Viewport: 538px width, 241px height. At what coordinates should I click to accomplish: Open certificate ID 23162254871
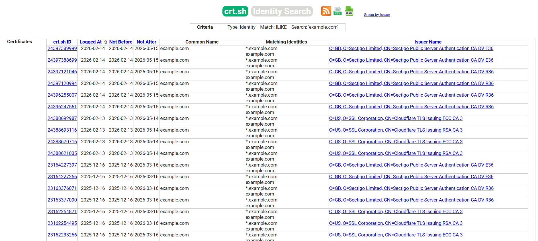coord(62,211)
